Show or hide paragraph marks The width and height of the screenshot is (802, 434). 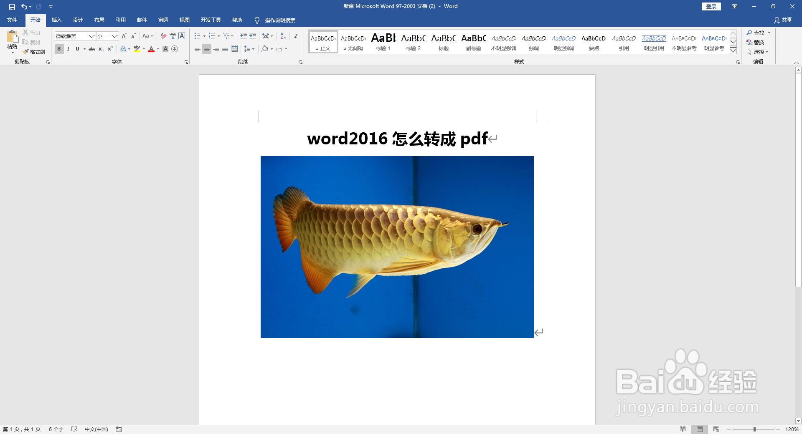(x=296, y=36)
